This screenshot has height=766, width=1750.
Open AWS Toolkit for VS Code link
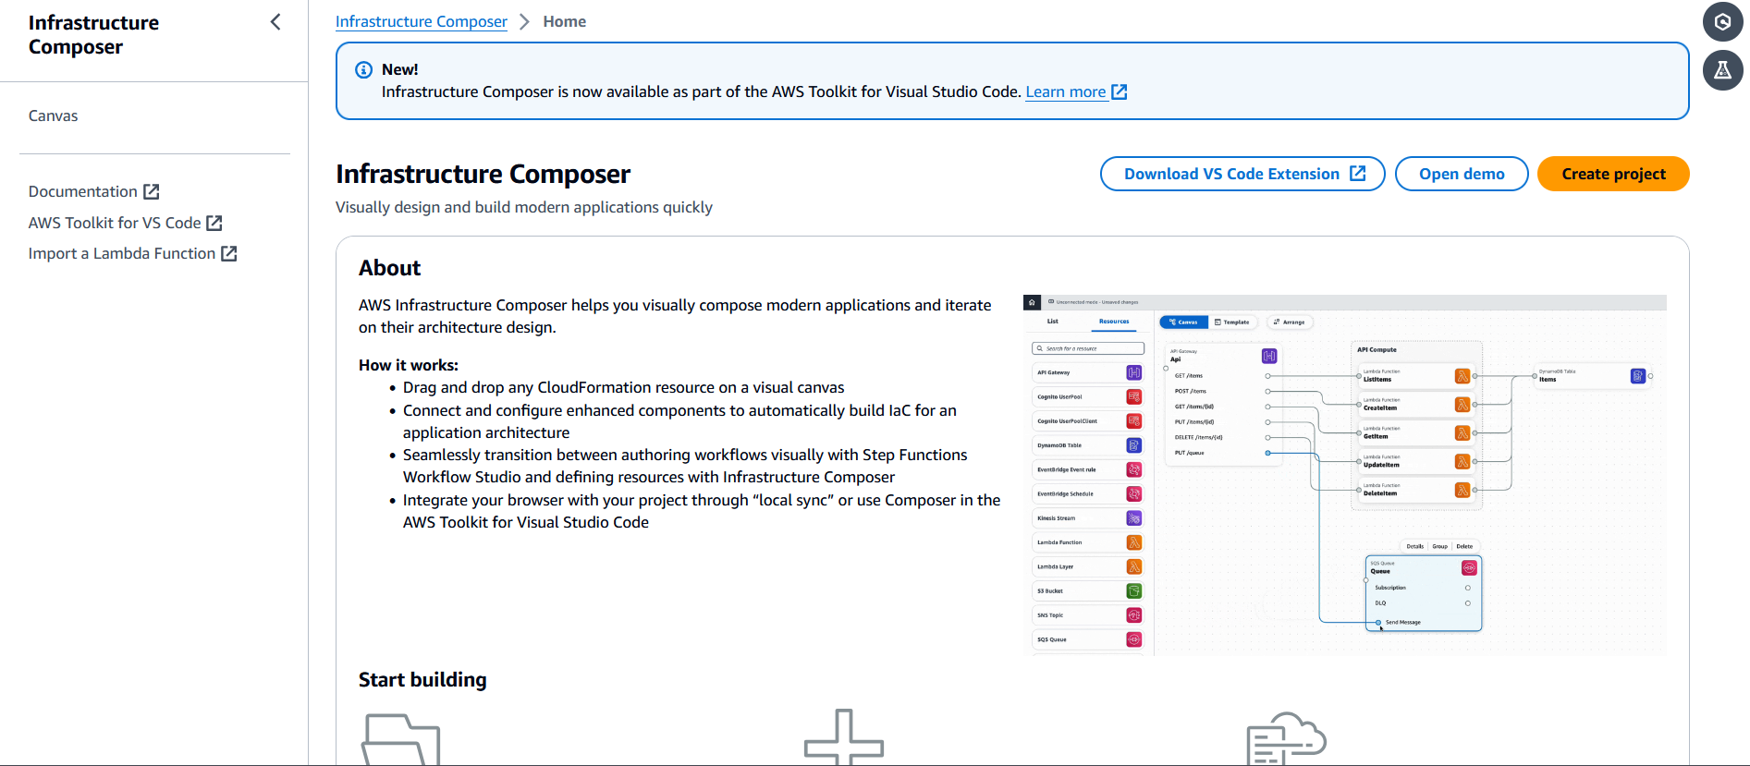coord(115,223)
